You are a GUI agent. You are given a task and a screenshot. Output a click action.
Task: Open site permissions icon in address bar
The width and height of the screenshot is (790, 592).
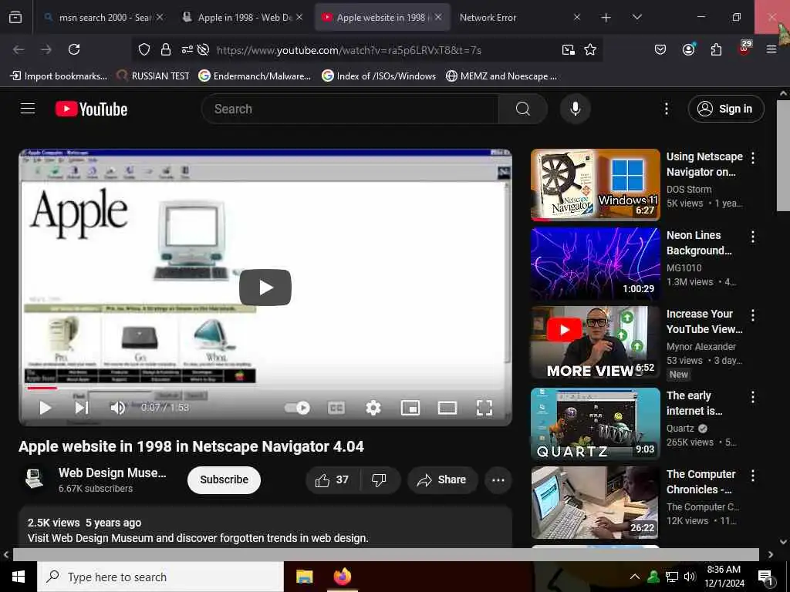click(187, 49)
